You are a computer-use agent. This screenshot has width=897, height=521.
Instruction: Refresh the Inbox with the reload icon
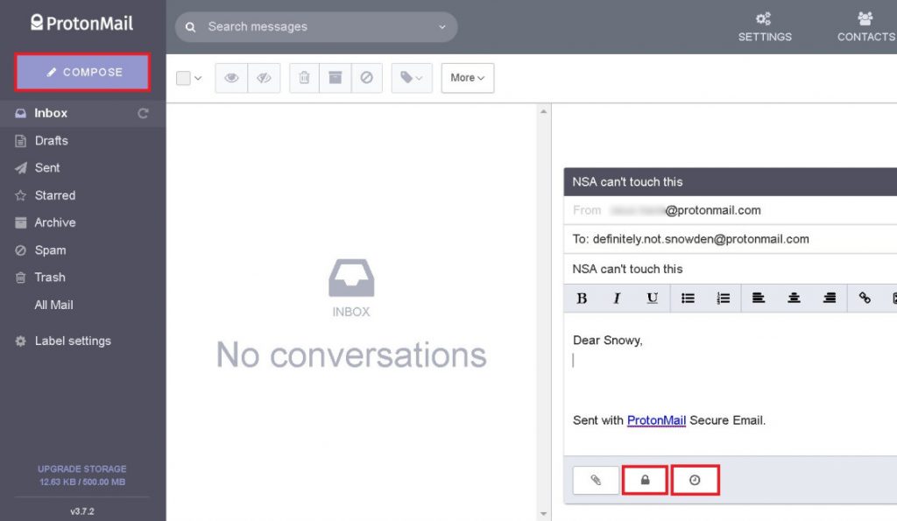tap(143, 113)
